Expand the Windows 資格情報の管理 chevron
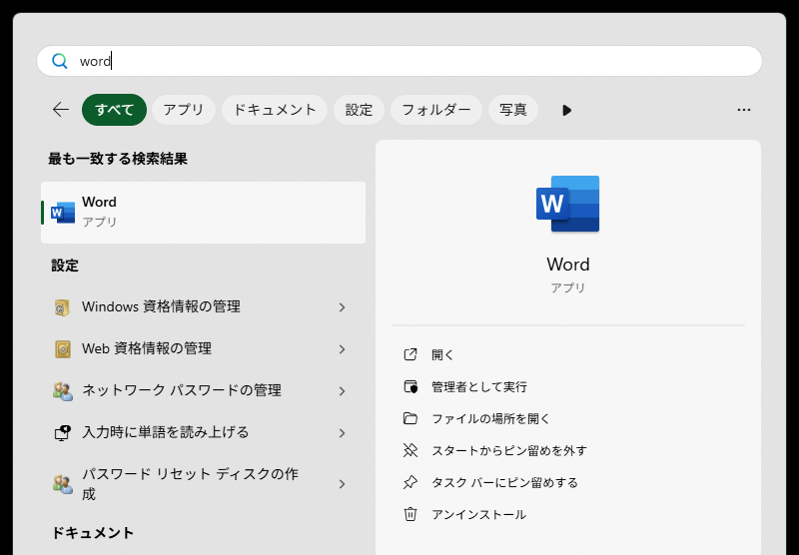Screen dimensions: 799x555 coord(342,307)
